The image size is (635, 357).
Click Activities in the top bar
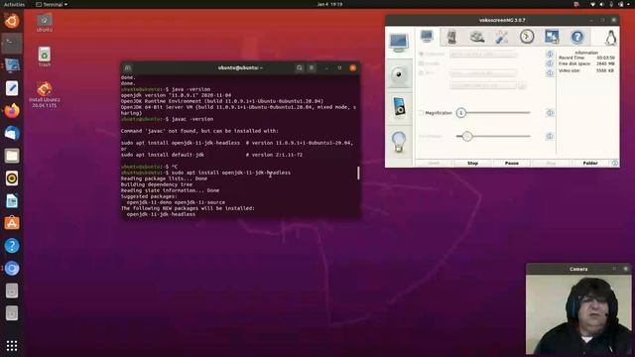pyautogui.click(x=14, y=4)
